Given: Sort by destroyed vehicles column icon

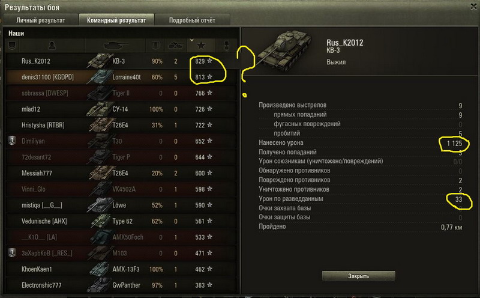Looking at the screenshot, I should 176,46.
